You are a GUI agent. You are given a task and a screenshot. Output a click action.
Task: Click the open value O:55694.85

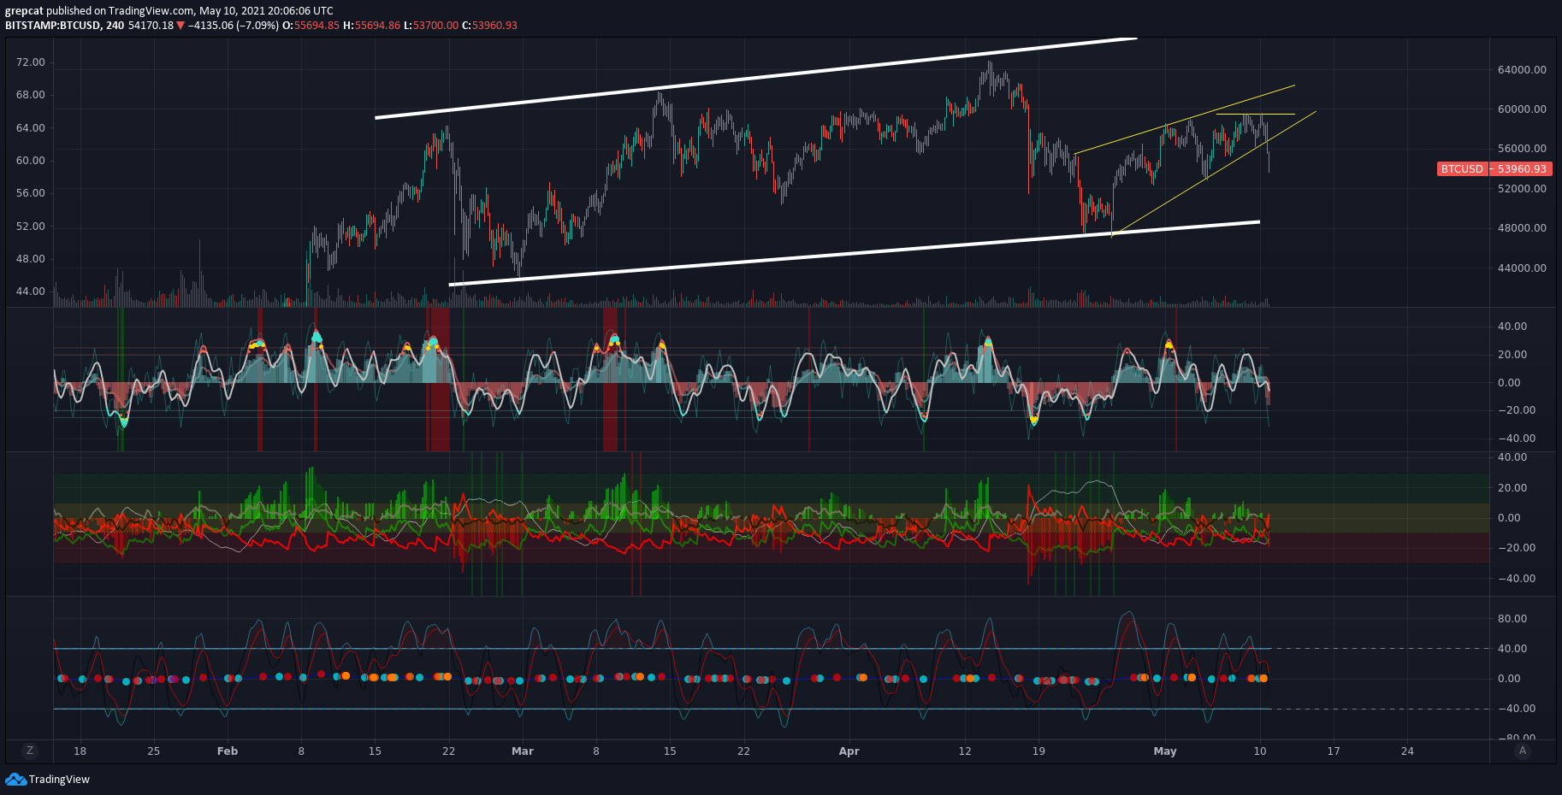point(311,25)
